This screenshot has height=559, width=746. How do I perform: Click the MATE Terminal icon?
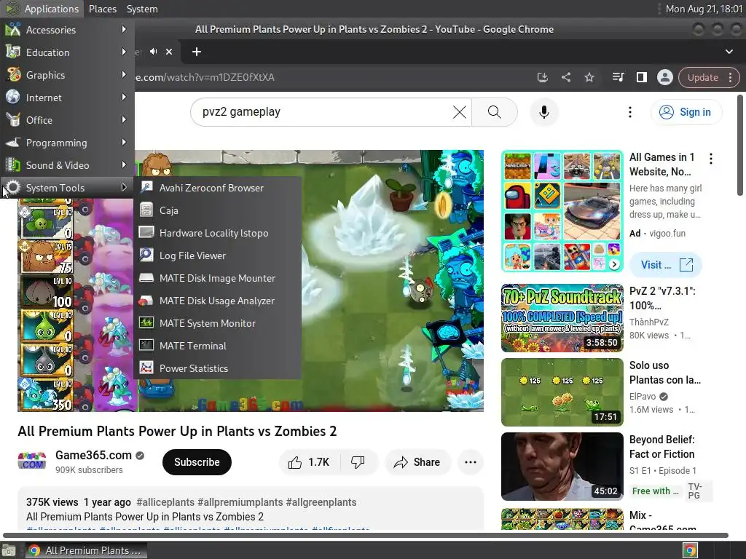pos(146,345)
